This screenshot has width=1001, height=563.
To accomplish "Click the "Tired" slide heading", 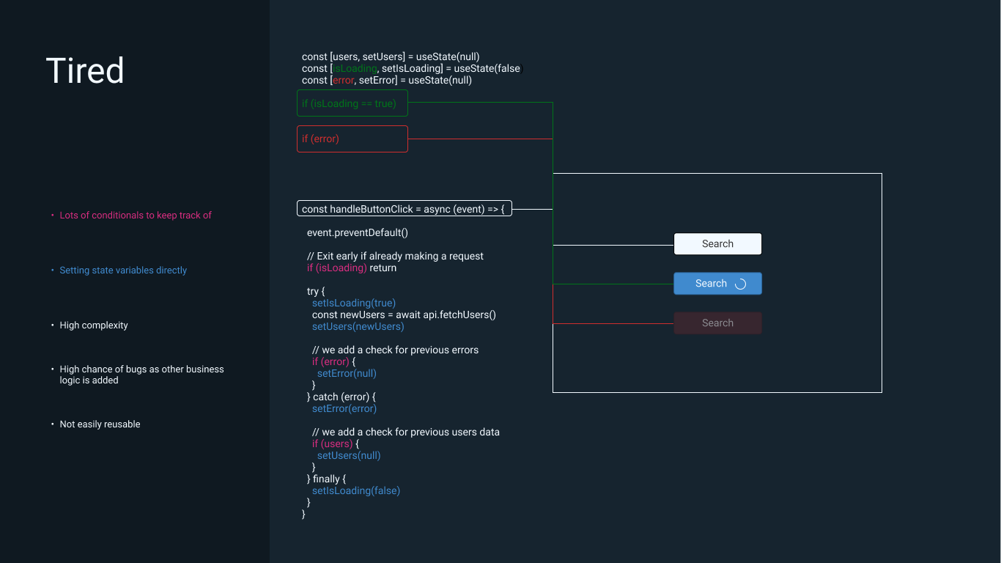I will [85, 71].
